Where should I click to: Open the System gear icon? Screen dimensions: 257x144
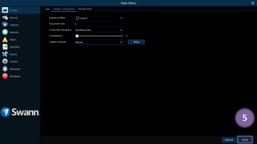[x=5, y=61]
